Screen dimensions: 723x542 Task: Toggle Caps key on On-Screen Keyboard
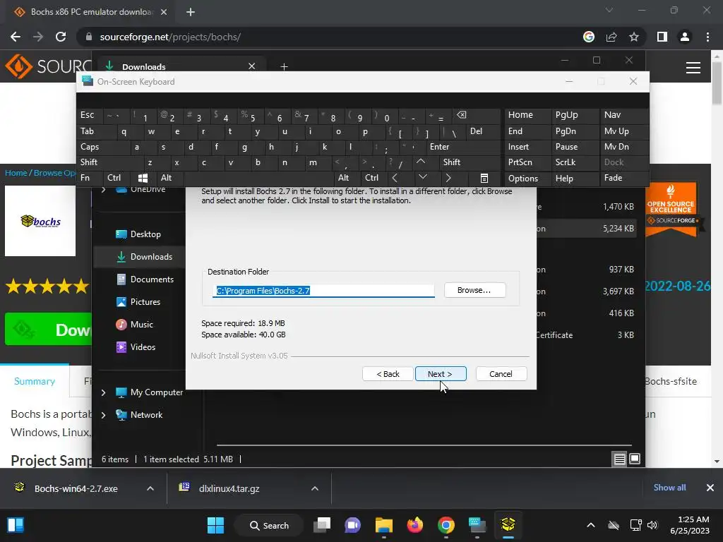[90, 147]
